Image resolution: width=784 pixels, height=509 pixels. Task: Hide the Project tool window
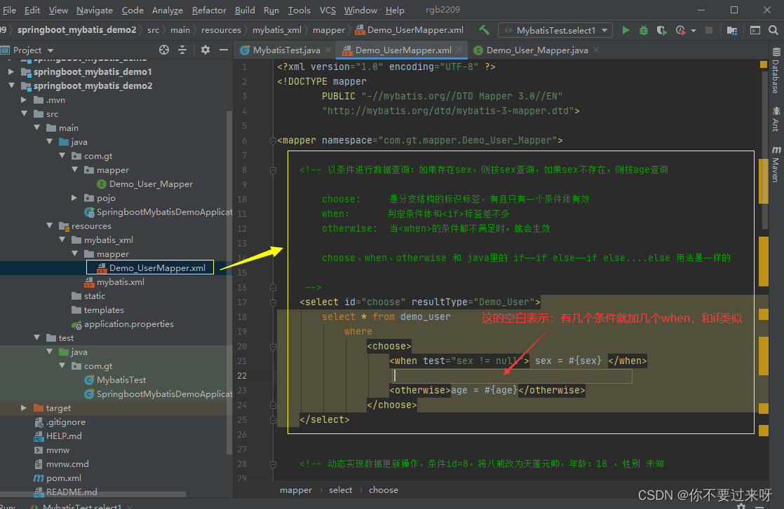coord(224,50)
